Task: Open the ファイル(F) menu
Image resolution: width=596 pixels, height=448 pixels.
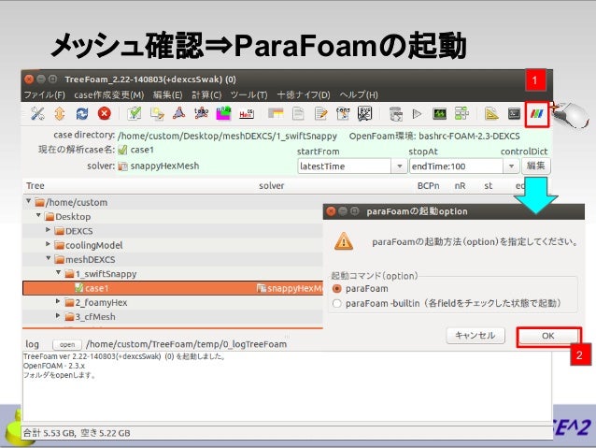Action: point(45,94)
